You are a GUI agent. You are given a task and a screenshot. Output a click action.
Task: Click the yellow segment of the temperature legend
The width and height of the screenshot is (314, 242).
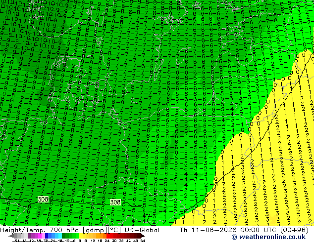tap(81, 236)
